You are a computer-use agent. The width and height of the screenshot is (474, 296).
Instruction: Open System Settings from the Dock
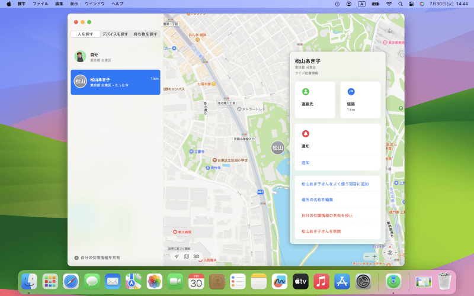(x=363, y=282)
